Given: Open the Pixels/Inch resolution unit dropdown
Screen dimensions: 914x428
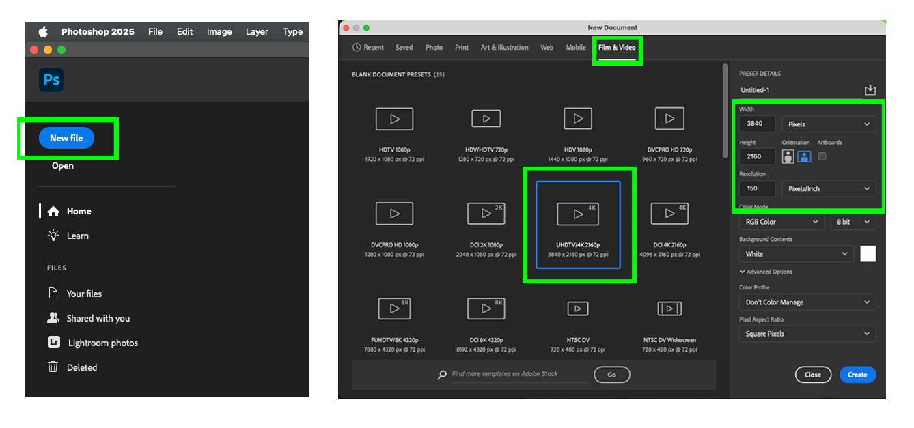Looking at the screenshot, I should 829,188.
